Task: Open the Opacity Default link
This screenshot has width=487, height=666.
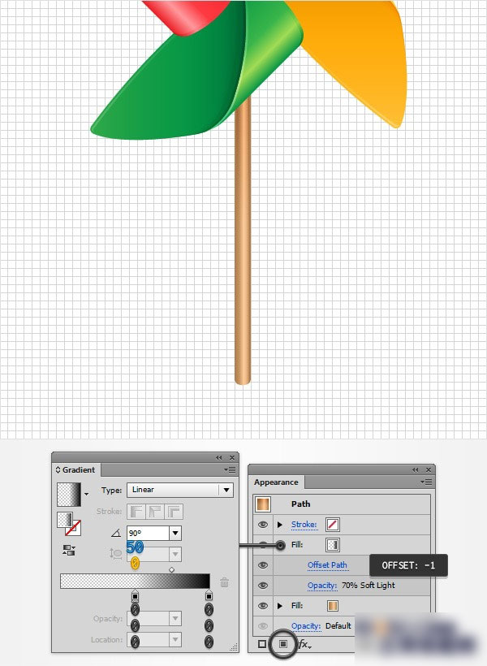Action: pyautogui.click(x=306, y=626)
